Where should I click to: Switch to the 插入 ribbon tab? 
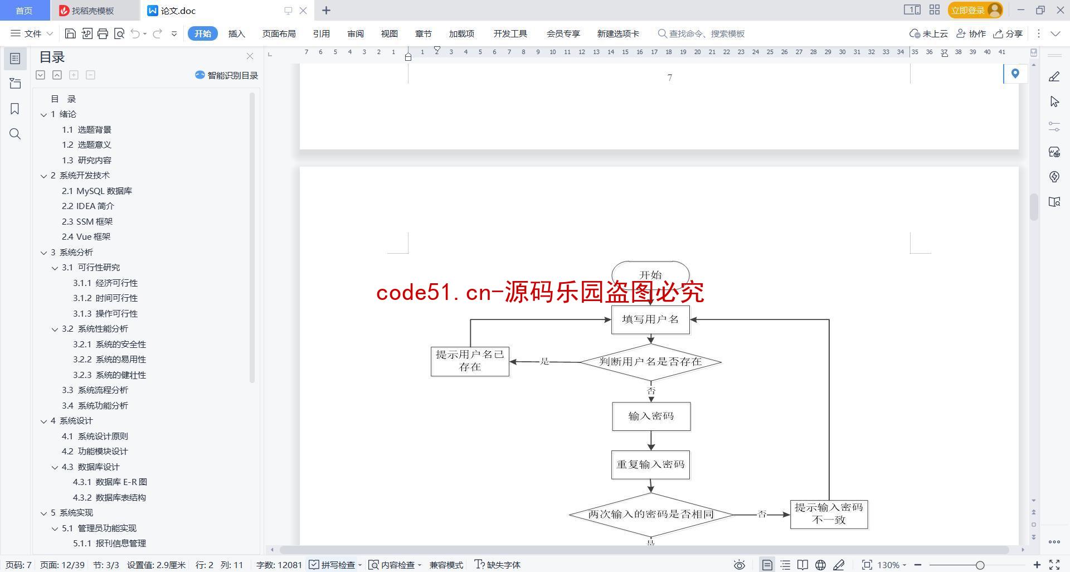click(236, 33)
